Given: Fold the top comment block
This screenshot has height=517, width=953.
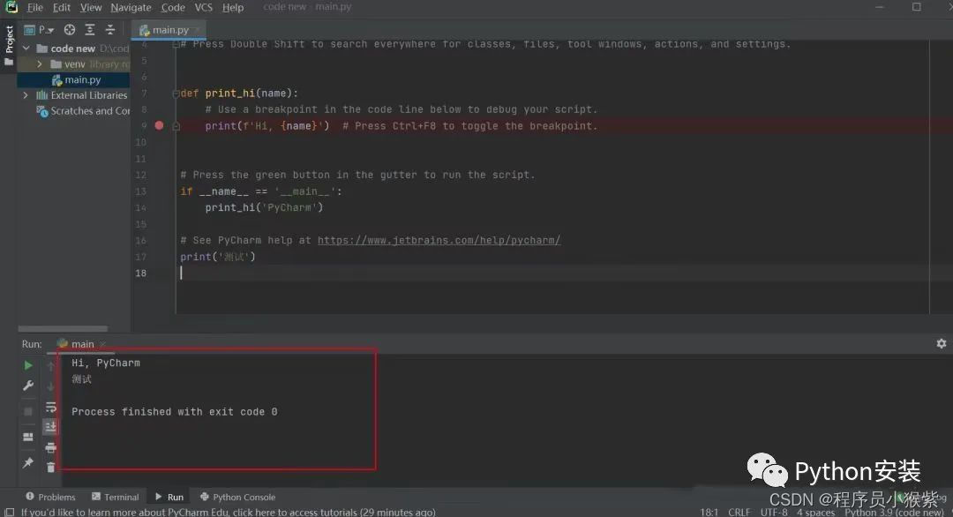Looking at the screenshot, I should pyautogui.click(x=176, y=44).
